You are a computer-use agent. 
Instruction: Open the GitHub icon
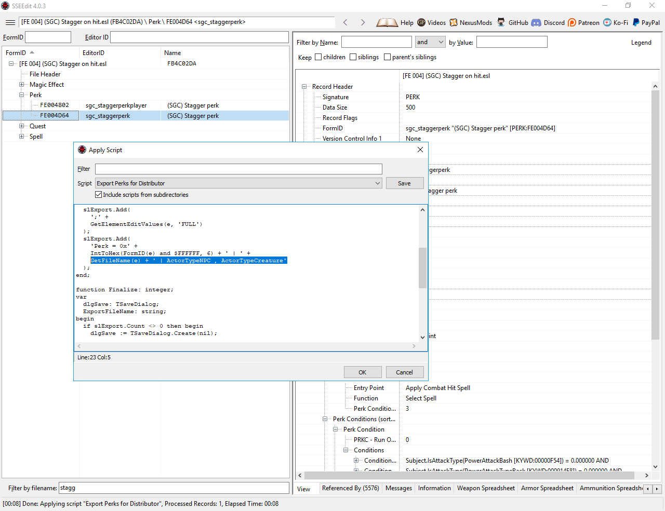coord(501,22)
